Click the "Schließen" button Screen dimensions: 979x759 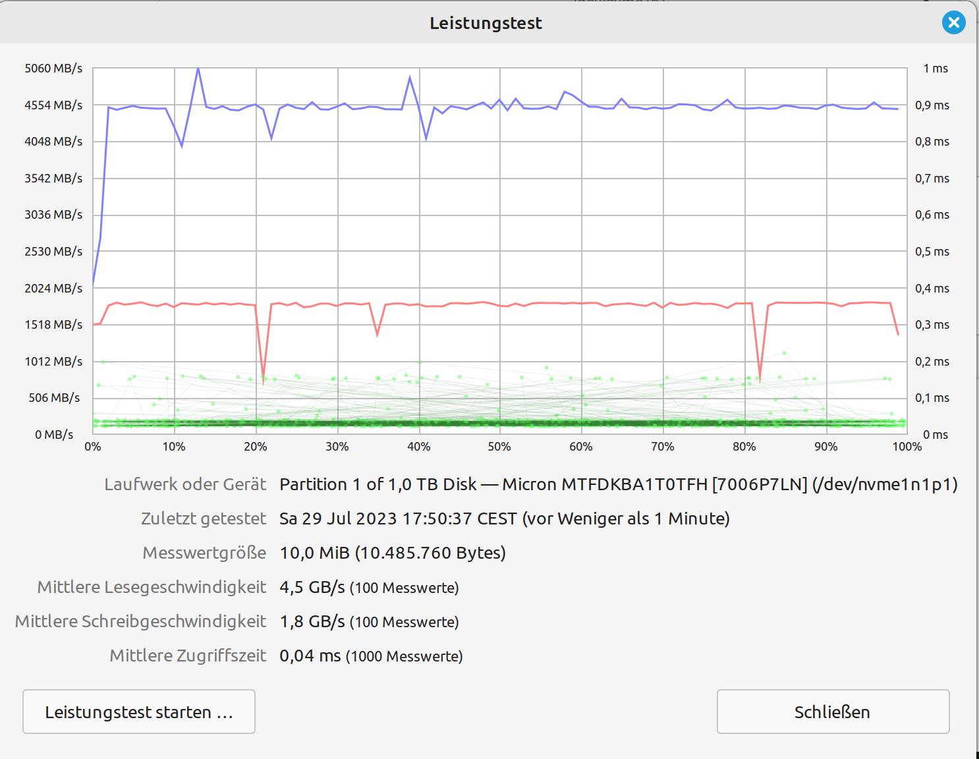[832, 712]
